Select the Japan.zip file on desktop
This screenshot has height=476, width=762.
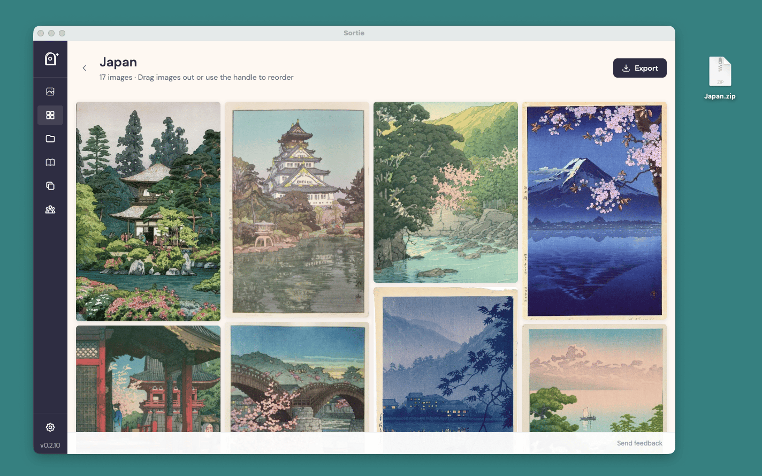[720, 78]
